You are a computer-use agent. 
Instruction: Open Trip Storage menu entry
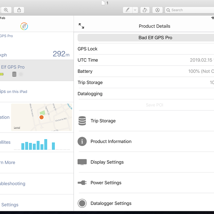(146, 121)
